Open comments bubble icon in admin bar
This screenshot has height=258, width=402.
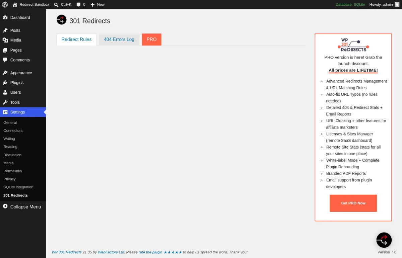pos(78,5)
